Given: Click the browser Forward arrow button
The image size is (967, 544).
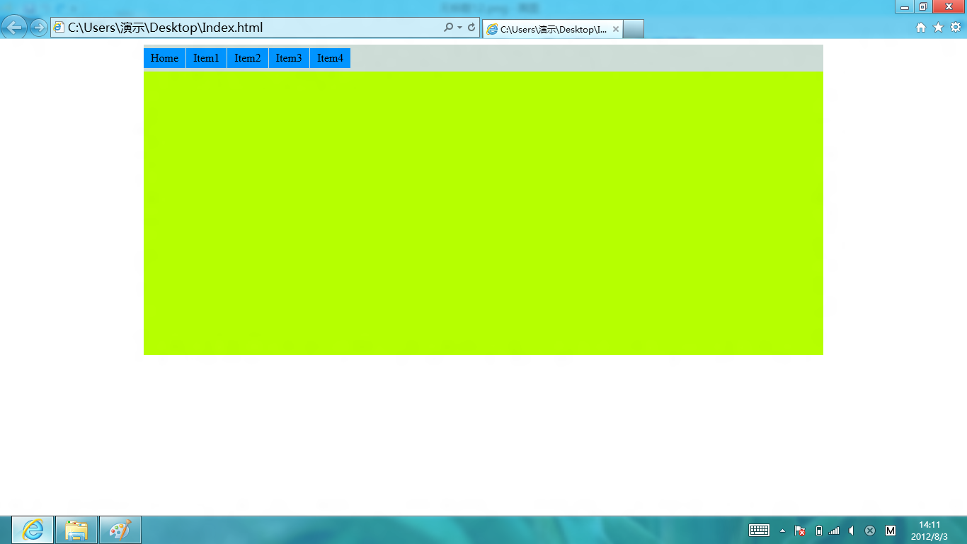Looking at the screenshot, I should click(x=39, y=28).
